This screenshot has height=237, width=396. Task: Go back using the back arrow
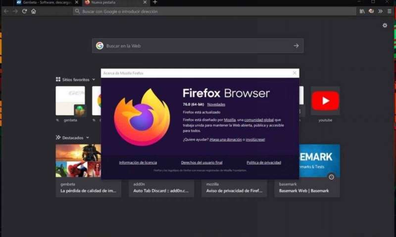tap(6, 11)
